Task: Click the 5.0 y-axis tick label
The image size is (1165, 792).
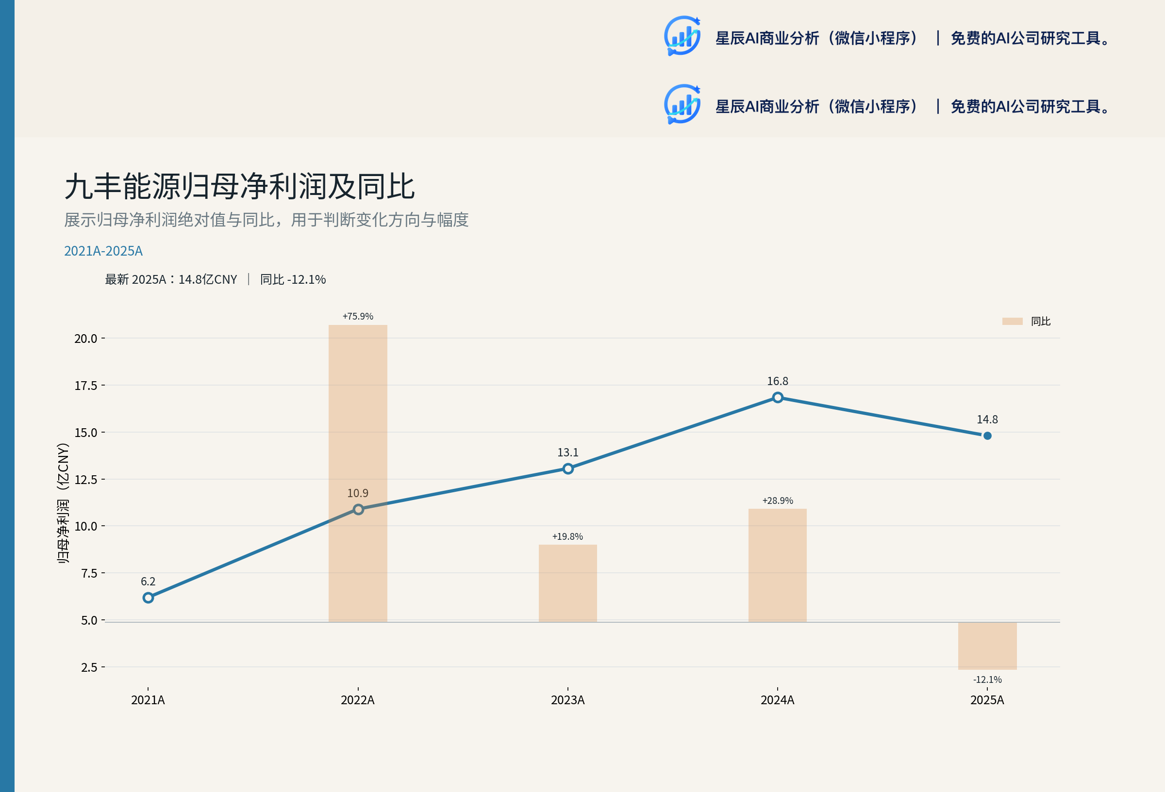Action: point(89,621)
